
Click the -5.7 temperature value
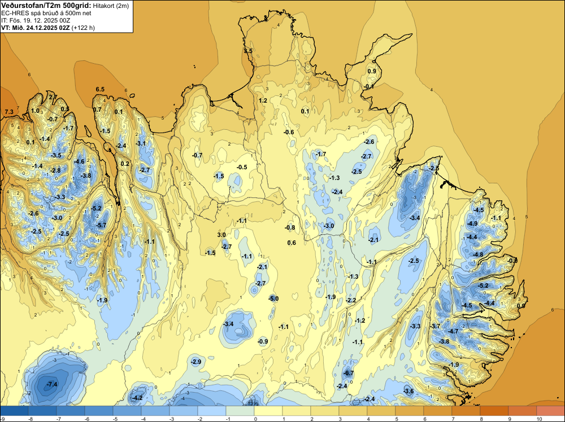pos(102,225)
